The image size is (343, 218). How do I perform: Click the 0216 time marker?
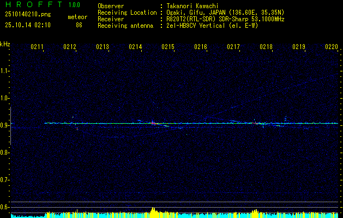(201, 46)
